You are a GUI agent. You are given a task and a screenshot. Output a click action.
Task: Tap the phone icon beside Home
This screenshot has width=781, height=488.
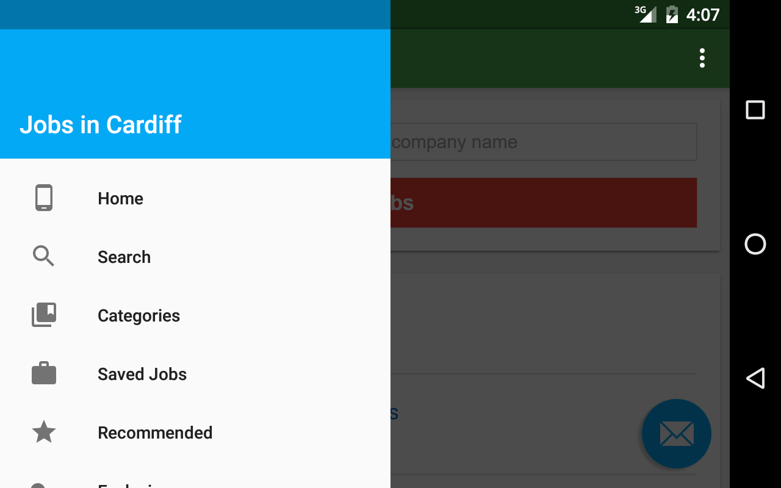click(x=44, y=198)
